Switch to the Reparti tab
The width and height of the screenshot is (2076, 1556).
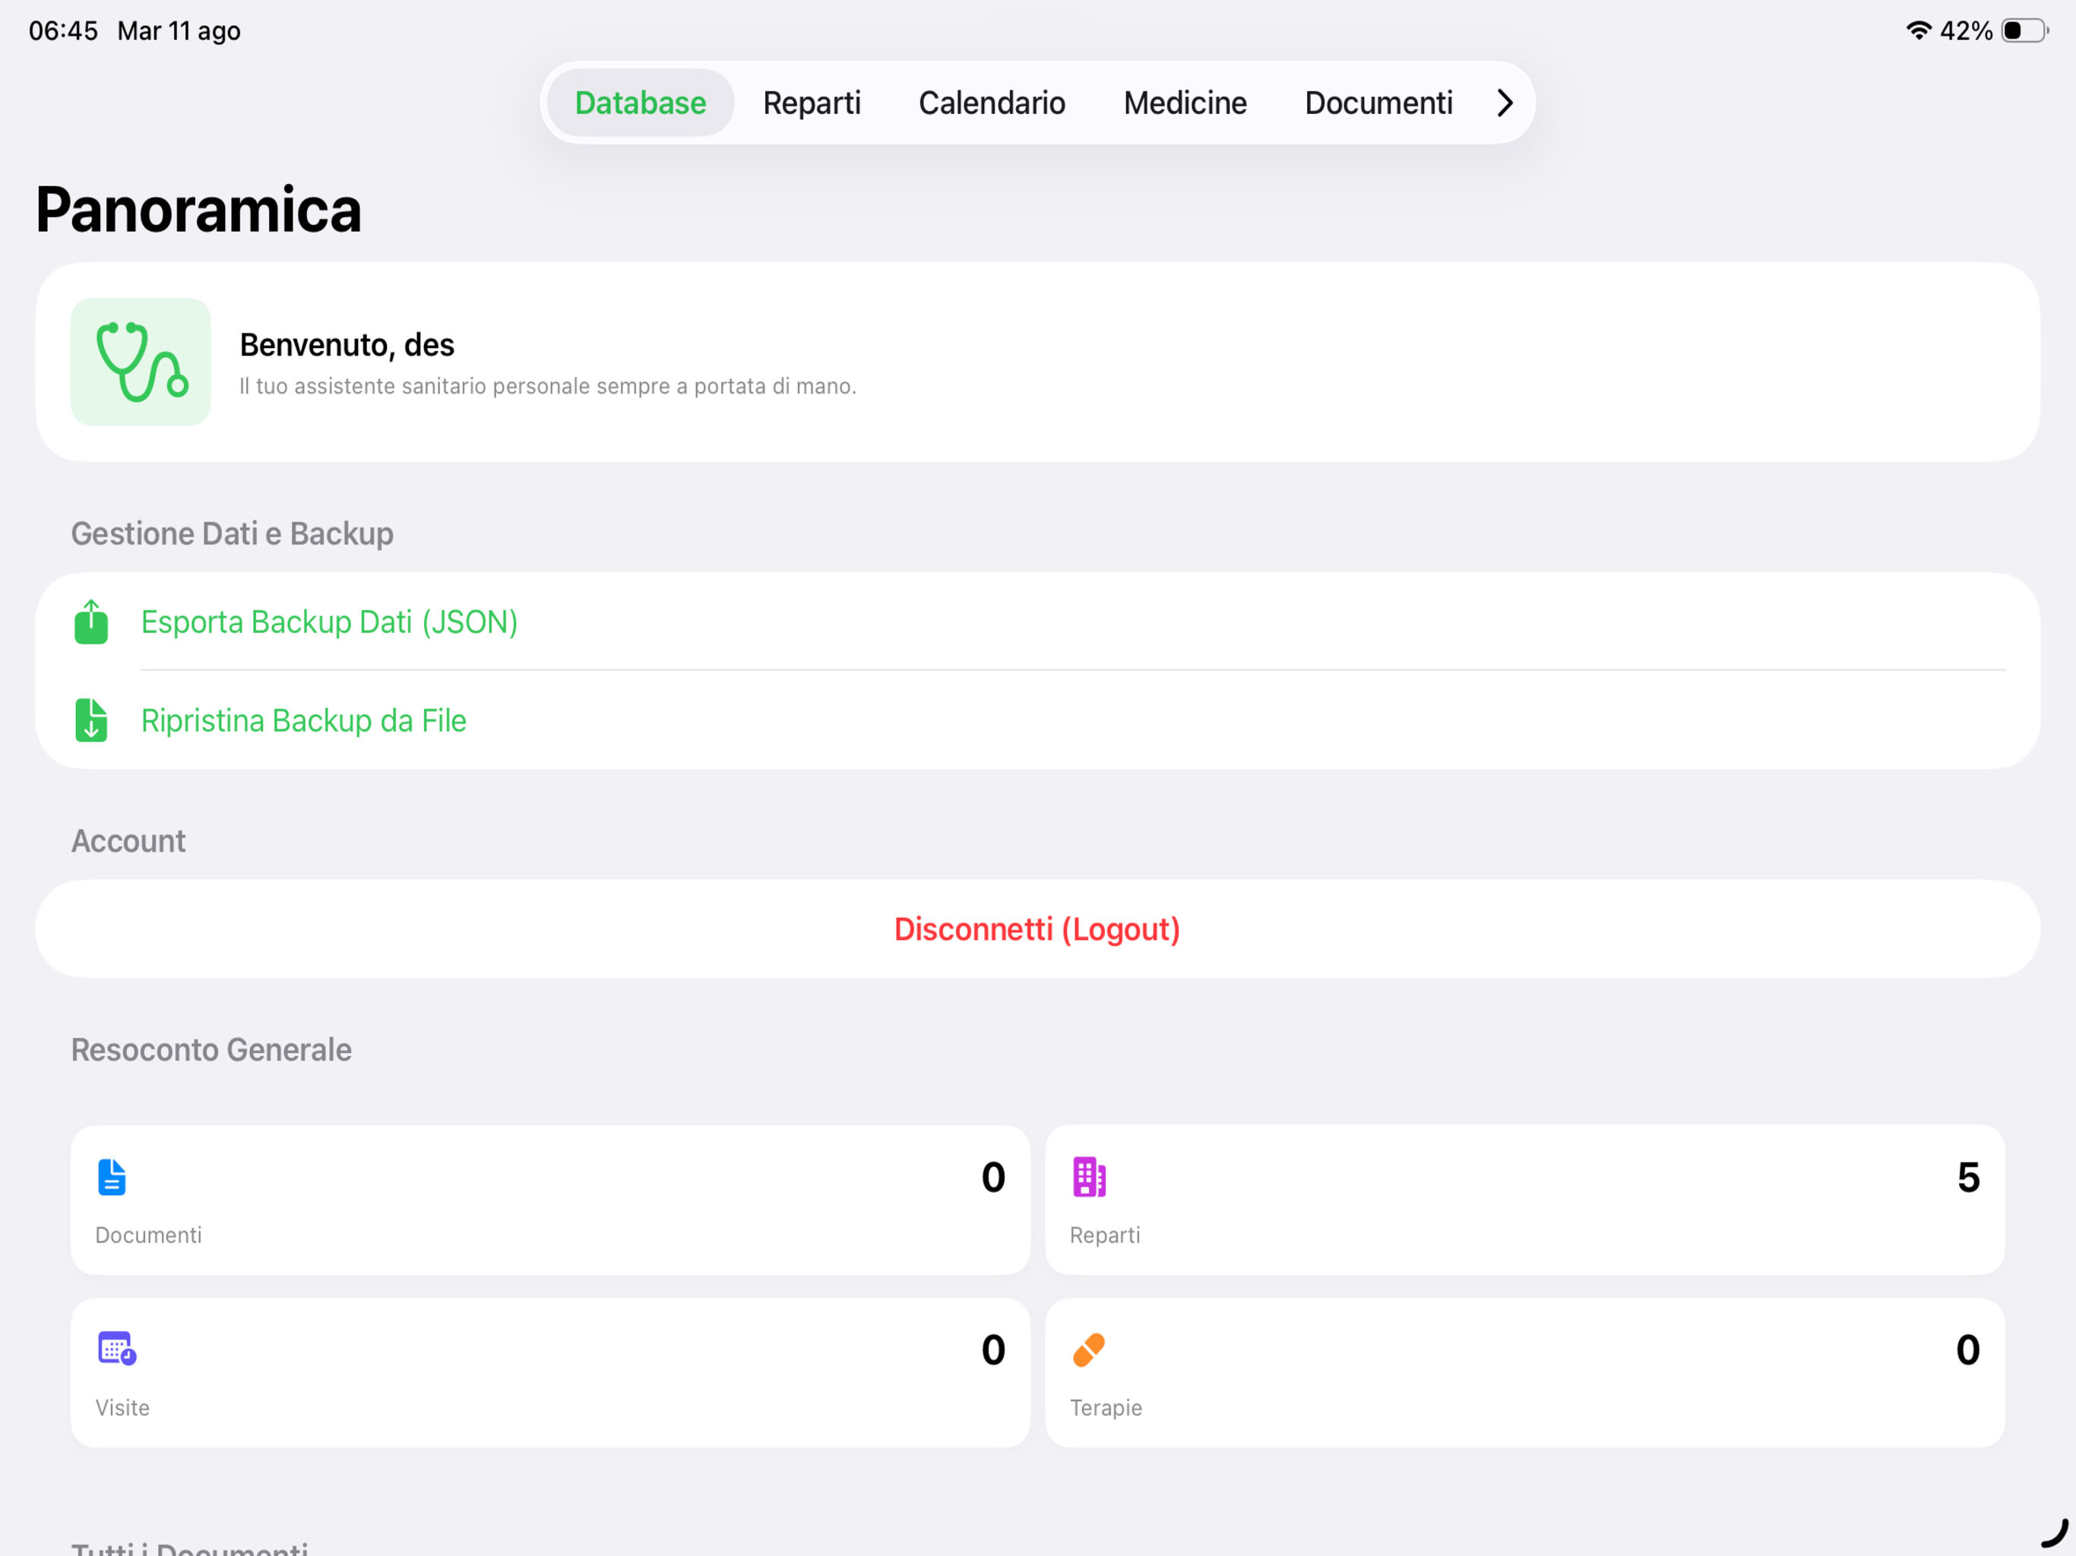coord(811,103)
